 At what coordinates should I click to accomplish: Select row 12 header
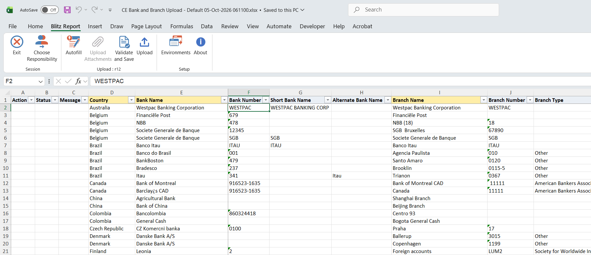5,183
